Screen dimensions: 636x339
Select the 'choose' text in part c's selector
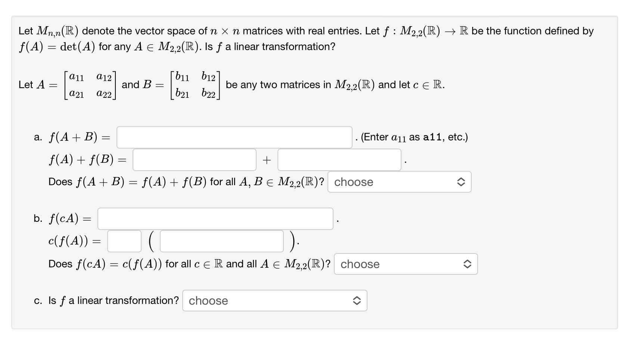[208, 301]
